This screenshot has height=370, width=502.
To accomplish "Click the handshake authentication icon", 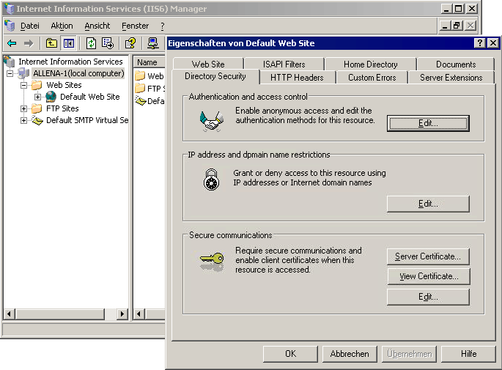I will [211, 121].
